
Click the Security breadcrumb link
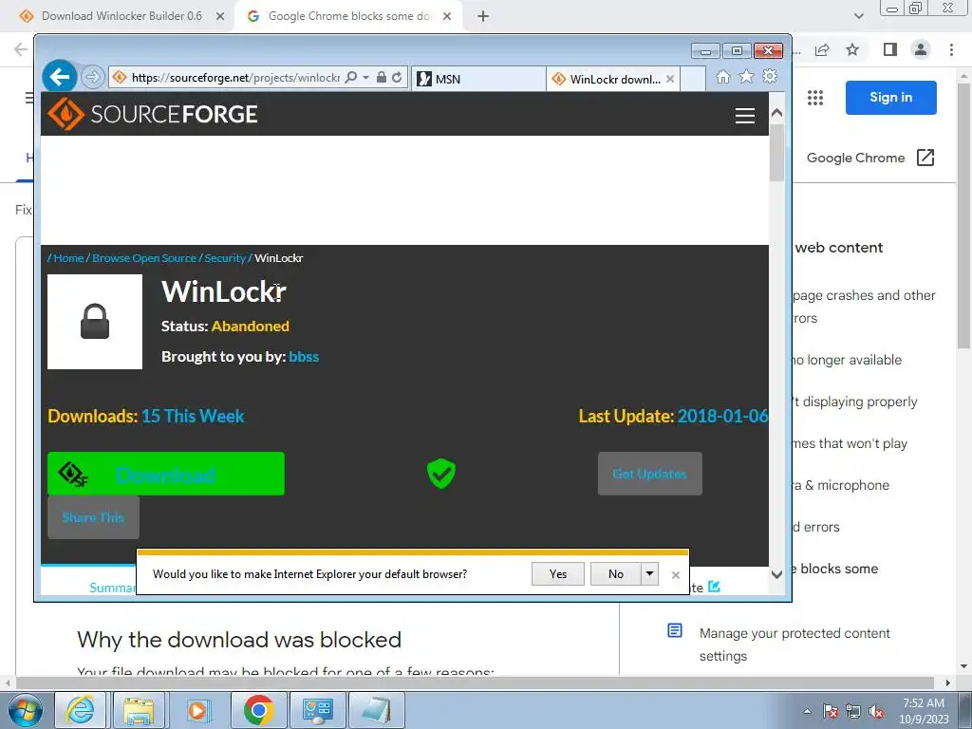[225, 258]
